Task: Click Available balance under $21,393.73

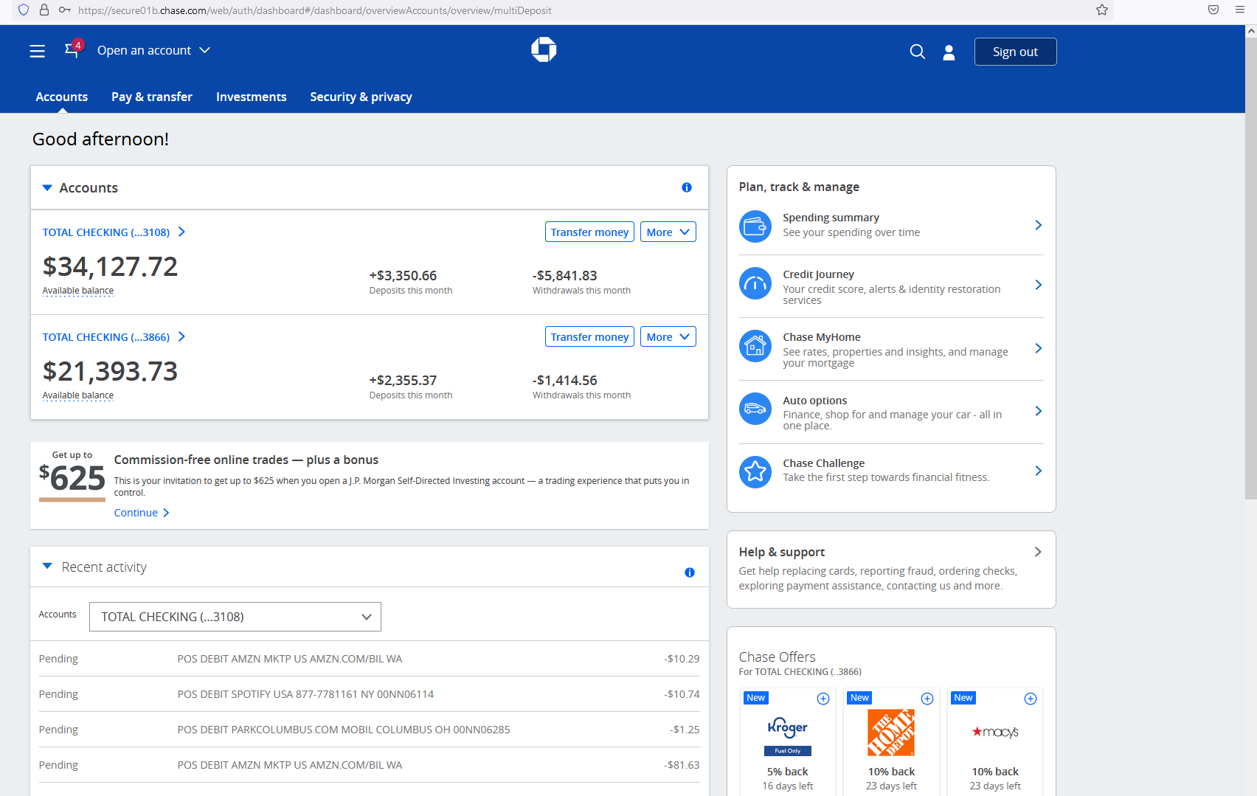Action: coord(78,395)
